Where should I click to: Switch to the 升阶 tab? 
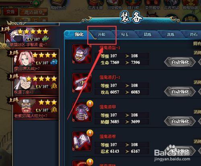(102, 35)
